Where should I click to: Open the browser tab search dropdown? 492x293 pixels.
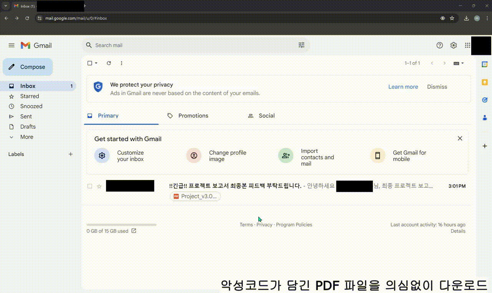[x=6, y=6]
